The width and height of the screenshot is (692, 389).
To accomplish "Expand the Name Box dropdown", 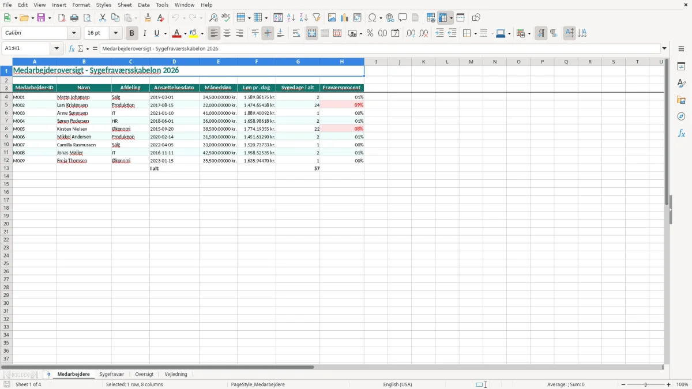I will (x=57, y=48).
